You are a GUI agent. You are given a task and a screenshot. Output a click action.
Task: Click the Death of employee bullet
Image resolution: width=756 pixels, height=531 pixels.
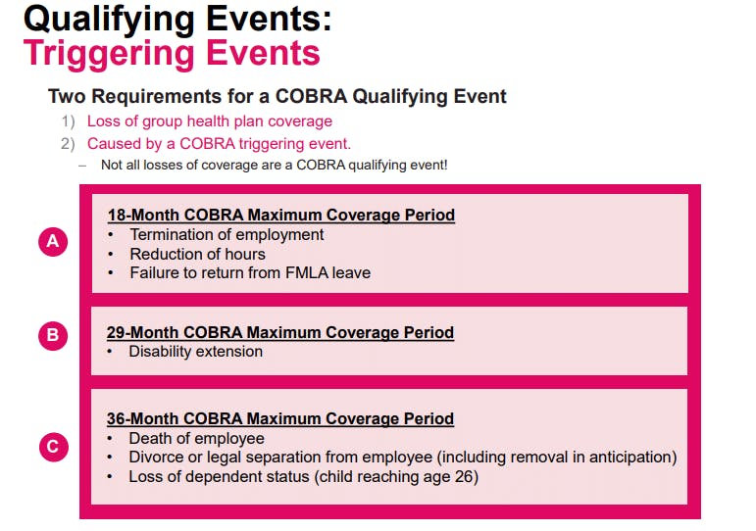(x=196, y=439)
